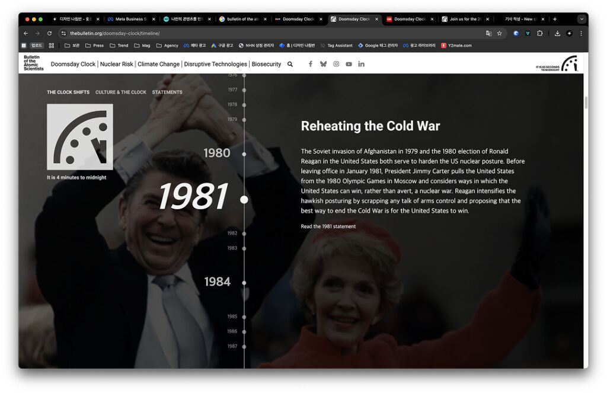Screen dimensions: 607x393
Task: Open the site search magnifier icon
Action: (x=290, y=64)
